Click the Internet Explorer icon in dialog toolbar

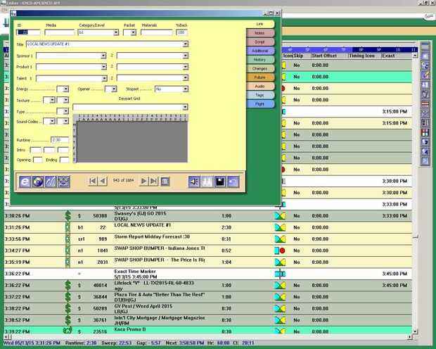point(25,182)
